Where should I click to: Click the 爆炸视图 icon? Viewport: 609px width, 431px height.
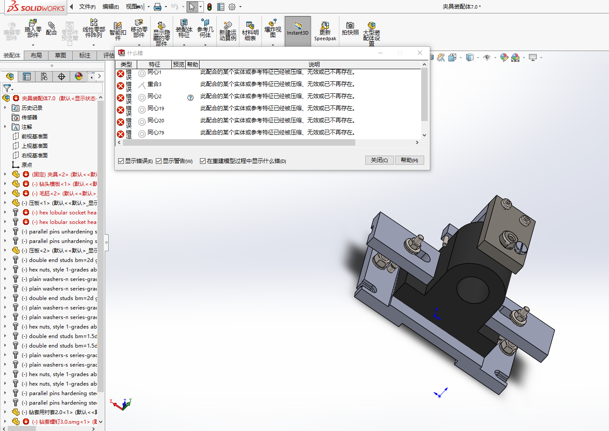(273, 29)
